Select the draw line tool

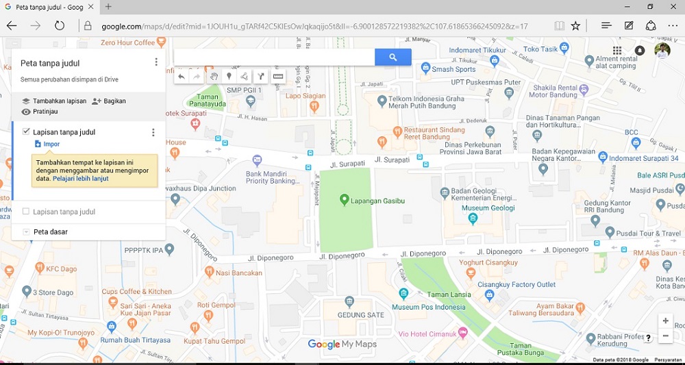coord(245,77)
